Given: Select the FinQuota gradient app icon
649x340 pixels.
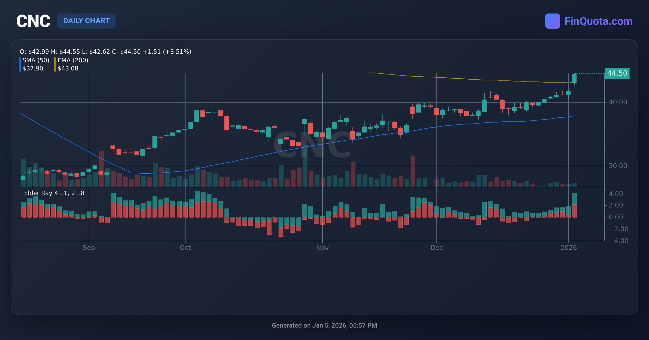Looking at the screenshot, I should pos(553,21).
